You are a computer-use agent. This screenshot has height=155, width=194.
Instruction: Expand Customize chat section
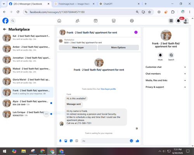[x=166, y=67]
